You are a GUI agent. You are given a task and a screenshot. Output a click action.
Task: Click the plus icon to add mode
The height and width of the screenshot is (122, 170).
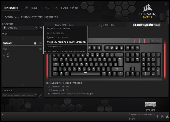[4, 55]
